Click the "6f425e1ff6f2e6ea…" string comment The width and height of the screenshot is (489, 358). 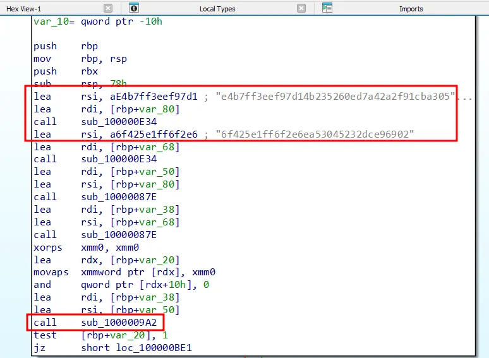click(316, 134)
